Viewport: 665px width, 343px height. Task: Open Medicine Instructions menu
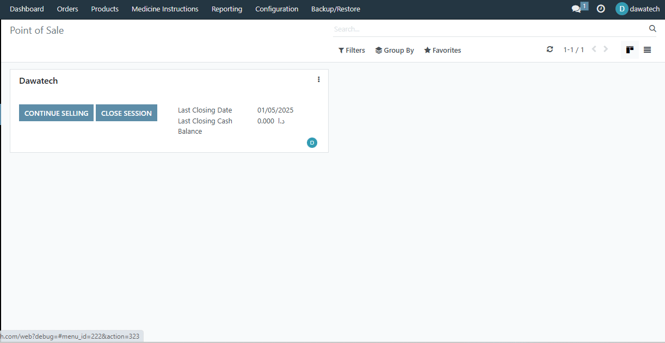pyautogui.click(x=165, y=9)
